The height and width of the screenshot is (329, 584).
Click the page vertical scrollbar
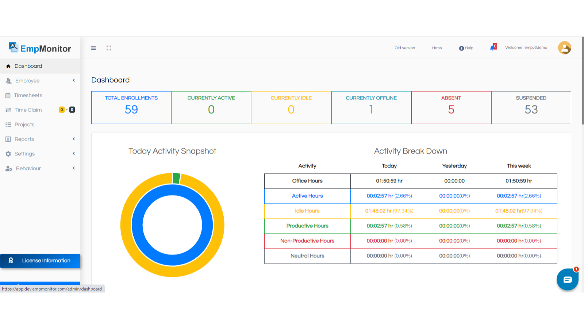[x=583, y=80]
